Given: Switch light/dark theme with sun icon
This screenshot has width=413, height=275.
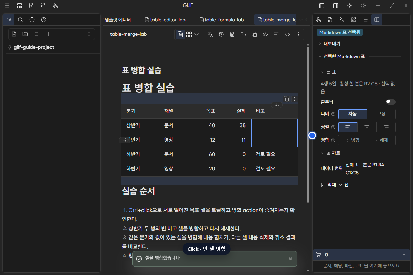Looking at the screenshot, I should (350, 5).
